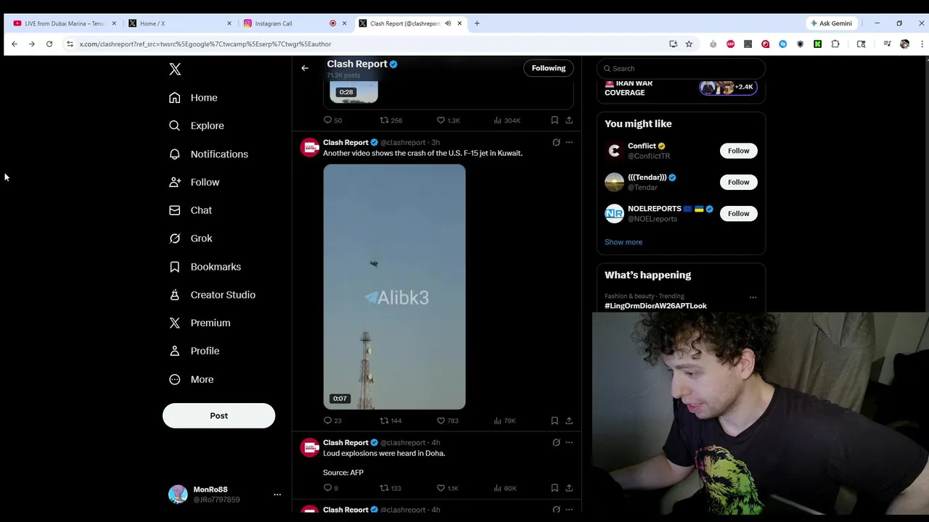
Task: Click the Premium X icon
Action: coord(175,323)
